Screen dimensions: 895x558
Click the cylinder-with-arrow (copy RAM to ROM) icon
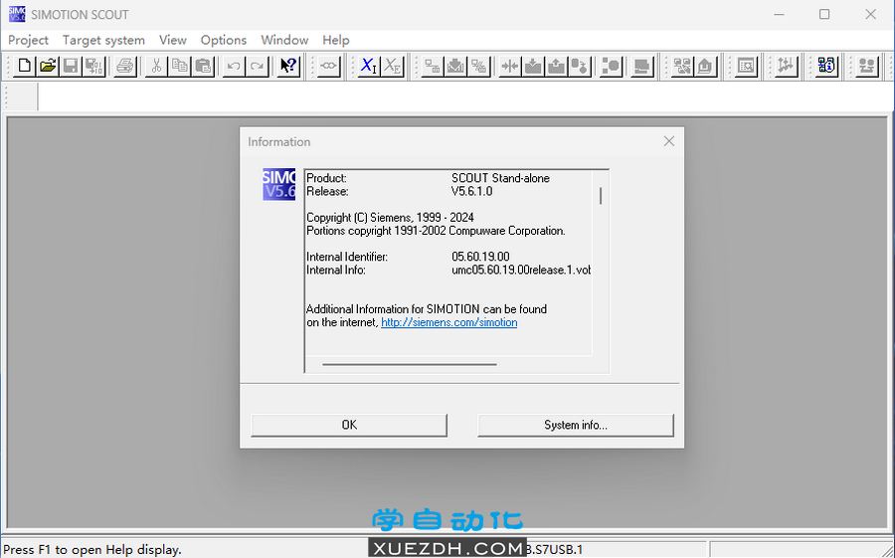click(580, 66)
